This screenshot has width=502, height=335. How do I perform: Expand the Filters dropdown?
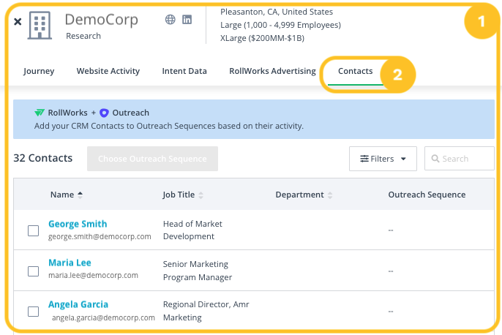point(383,159)
